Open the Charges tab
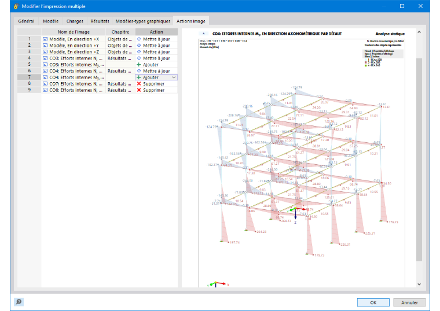This screenshot has width=440, height=311. 75,21
